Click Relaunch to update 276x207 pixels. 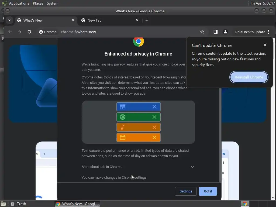coord(250,32)
